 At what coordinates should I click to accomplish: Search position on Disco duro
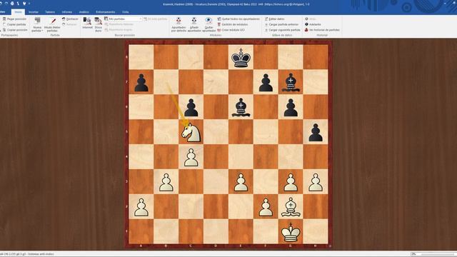[x=99, y=24]
